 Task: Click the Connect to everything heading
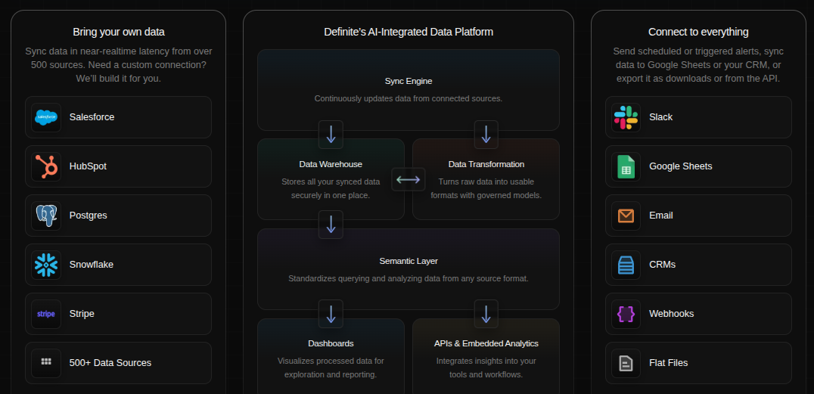pyautogui.click(x=698, y=33)
